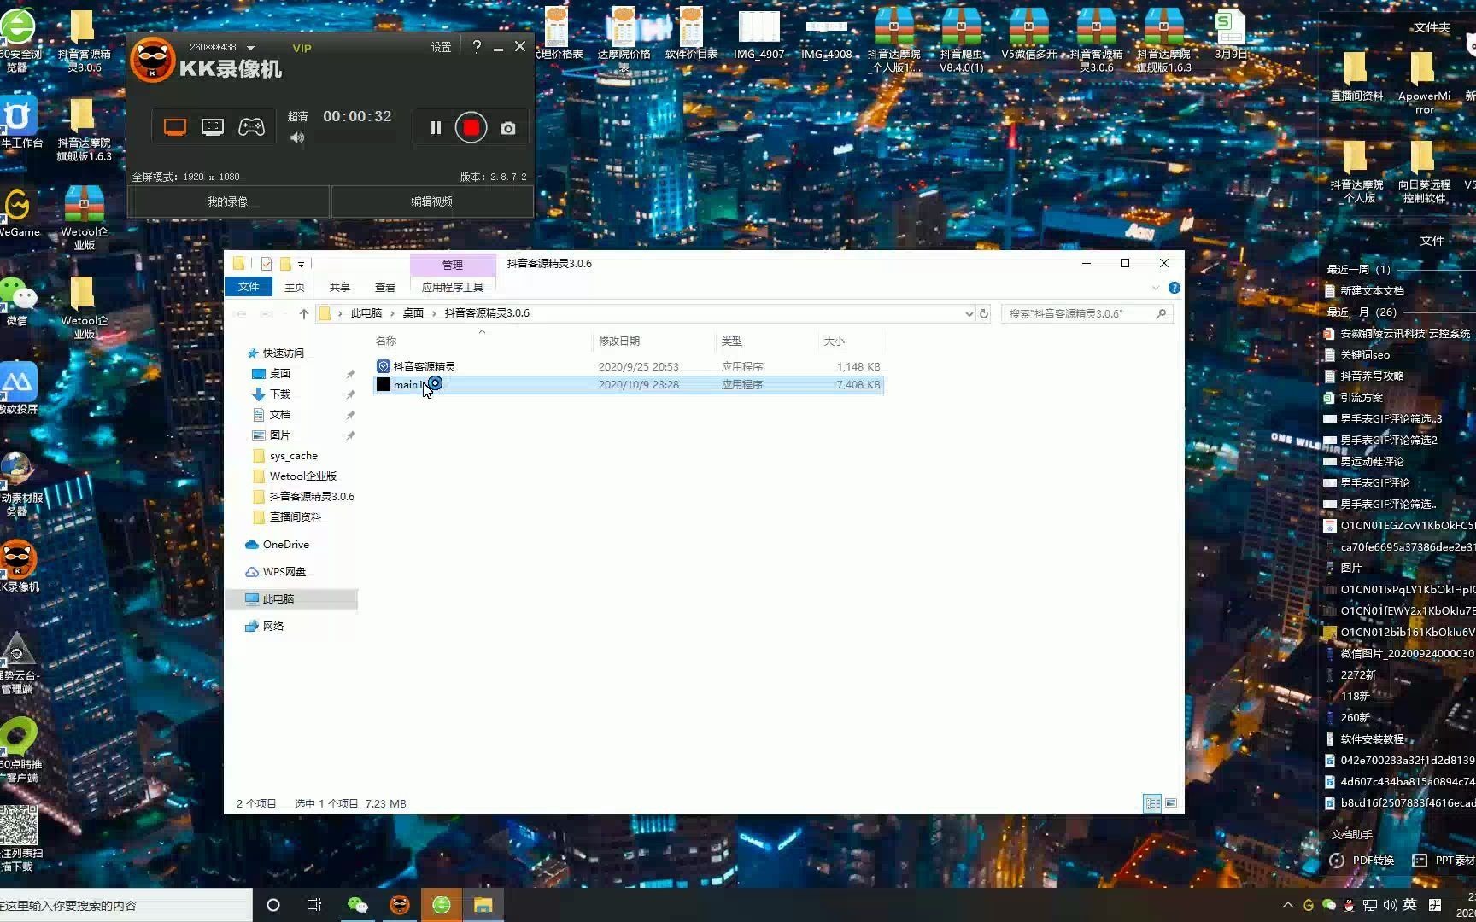Refresh the current folder
Screen dimensions: 1476x922
(x=984, y=313)
